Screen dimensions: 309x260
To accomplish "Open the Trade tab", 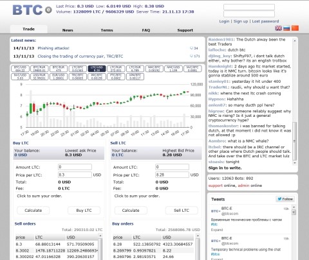I will coord(29,29).
